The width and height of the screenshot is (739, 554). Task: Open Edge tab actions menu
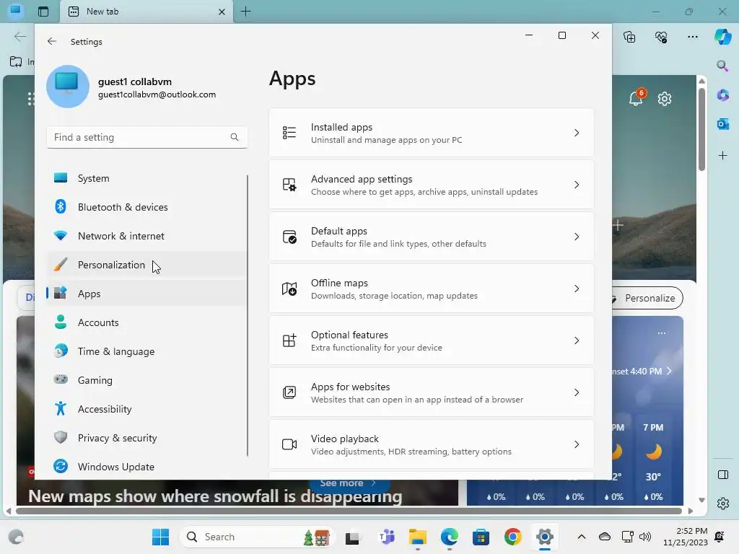(x=43, y=12)
